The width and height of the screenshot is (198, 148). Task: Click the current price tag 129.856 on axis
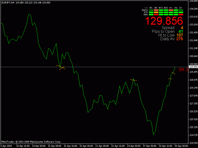193,67
